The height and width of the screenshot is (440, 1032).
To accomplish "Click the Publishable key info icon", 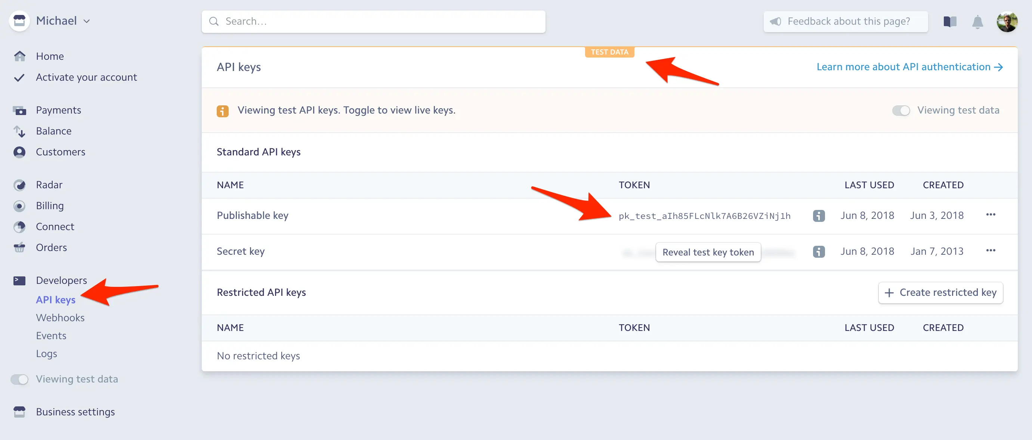I will 819,216.
